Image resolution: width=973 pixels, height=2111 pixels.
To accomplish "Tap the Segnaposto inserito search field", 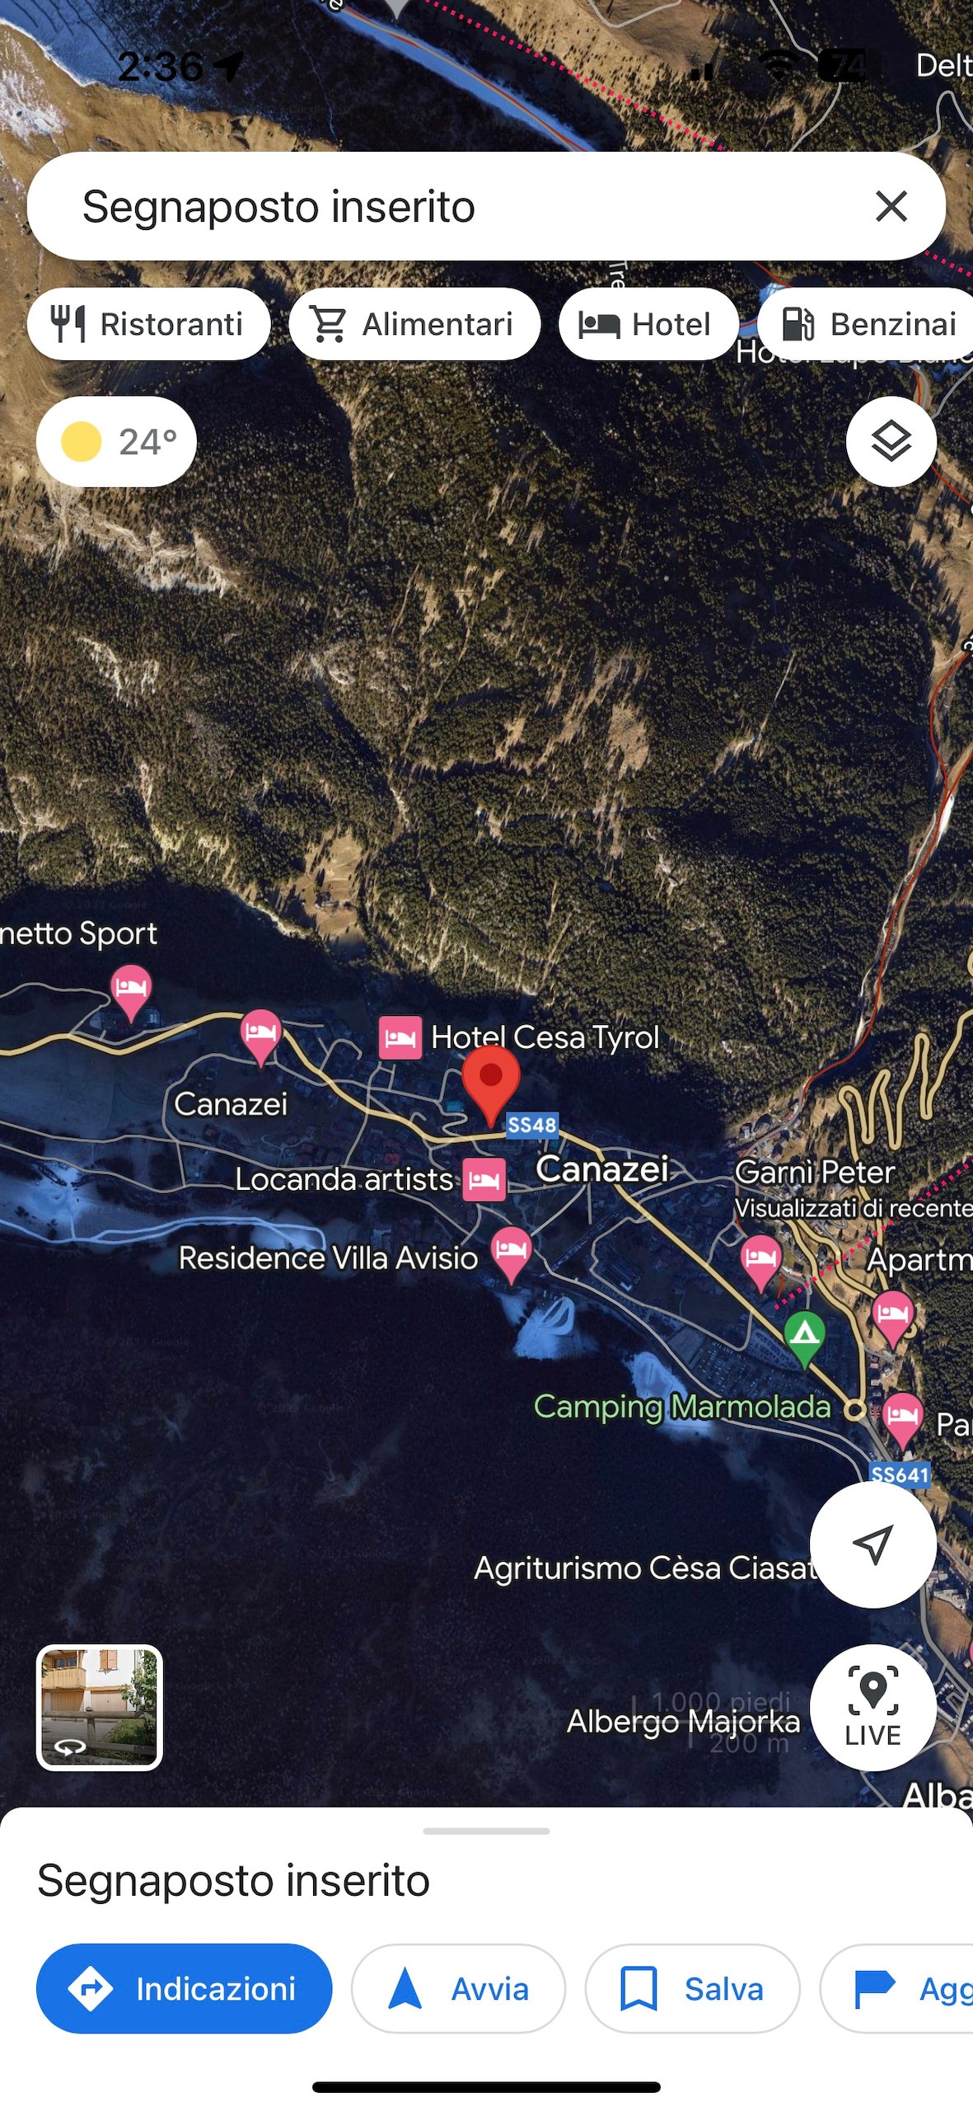I will point(445,206).
